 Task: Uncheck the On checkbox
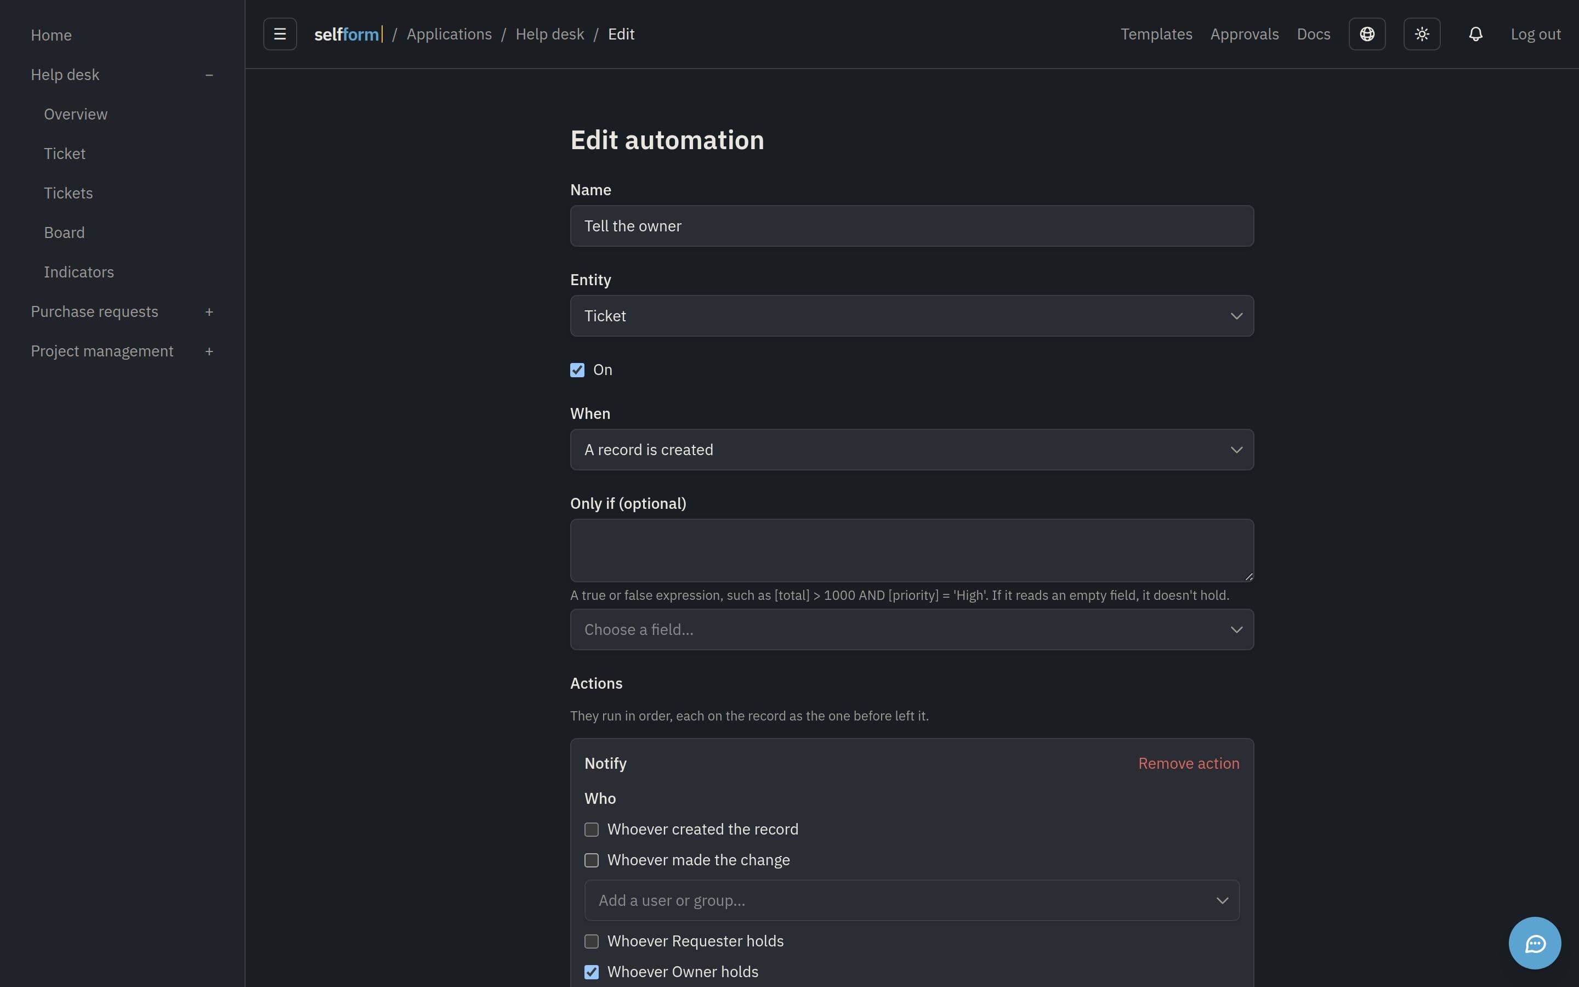point(577,370)
